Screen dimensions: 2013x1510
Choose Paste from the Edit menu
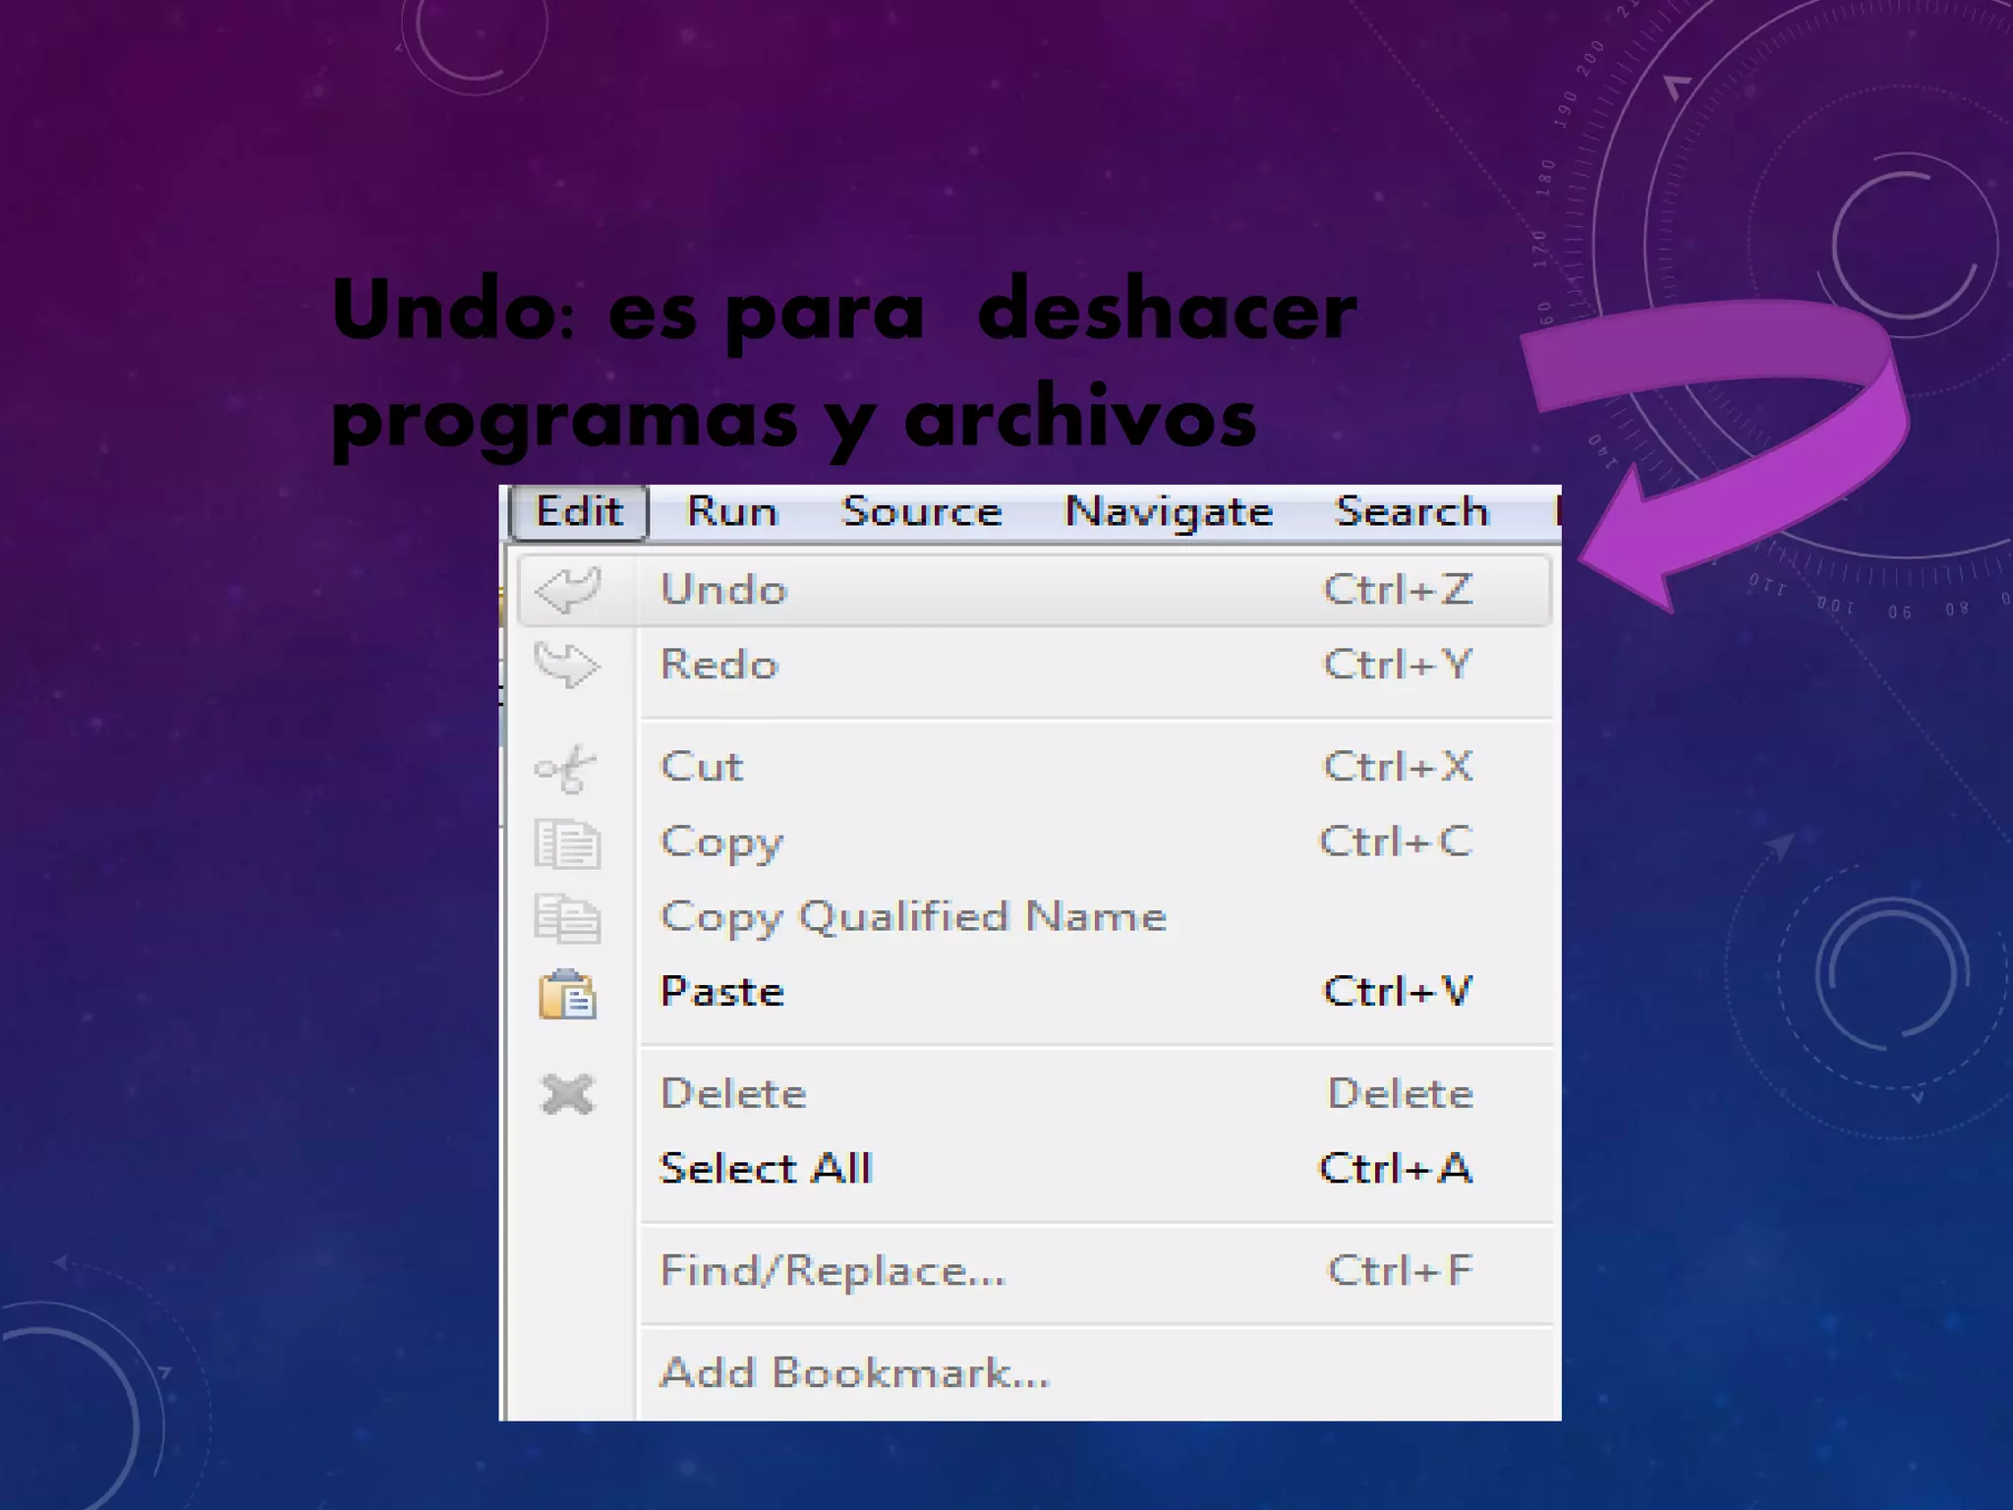(x=1034, y=992)
